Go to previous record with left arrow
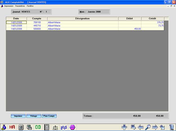Screen dimensions: 176x131 140,127
